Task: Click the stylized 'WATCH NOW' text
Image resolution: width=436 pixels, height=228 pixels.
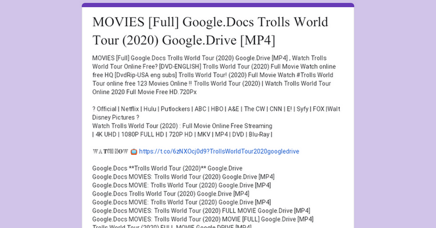Action: tap(110, 151)
